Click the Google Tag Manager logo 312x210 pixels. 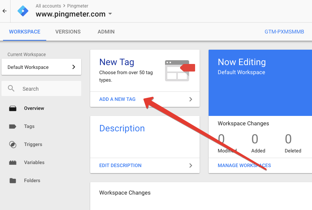pyautogui.click(x=23, y=11)
